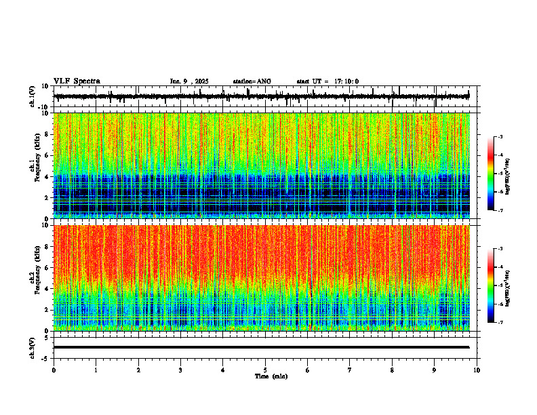This screenshot has width=537, height=415.
Task: Click the "4" kHz tick on ch.1 frequency axis
Action: pyautogui.click(x=47, y=177)
